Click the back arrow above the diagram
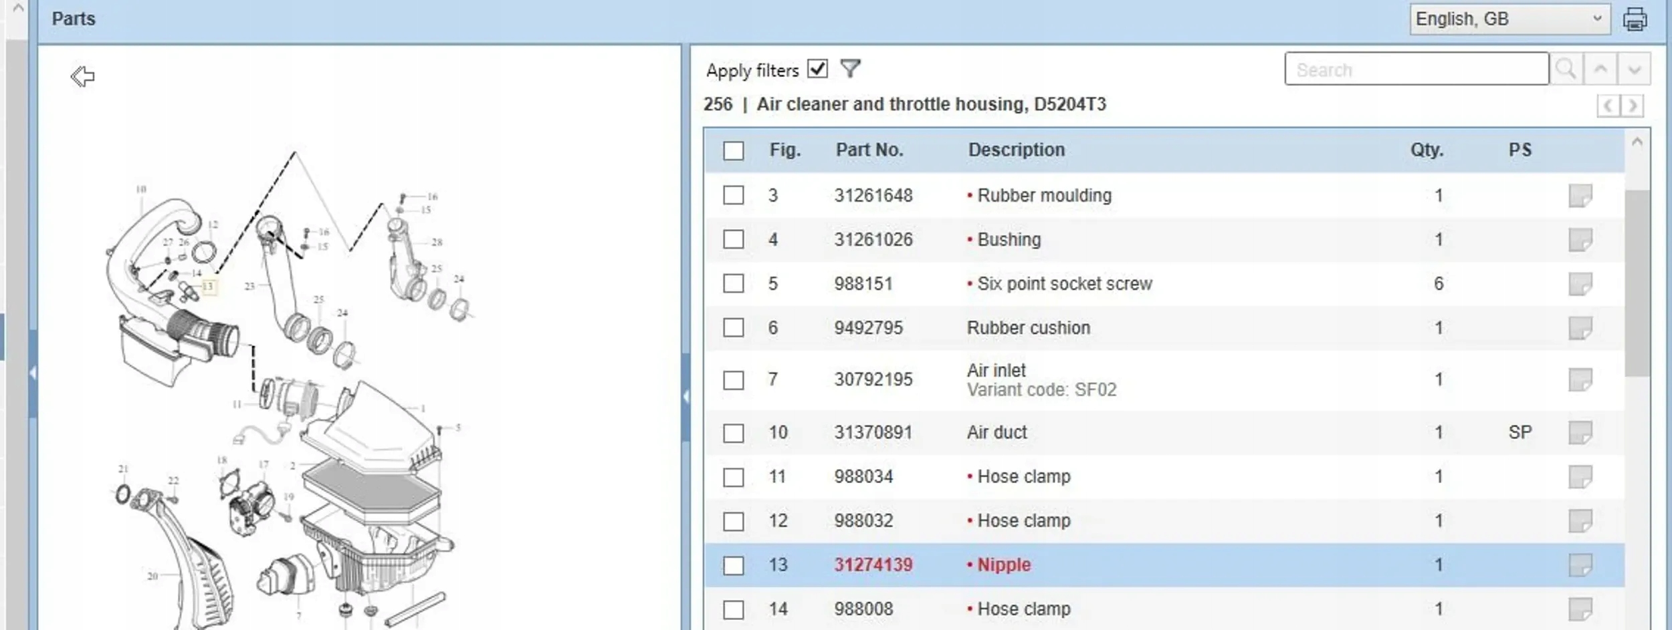Screen dimensions: 1672x630 click(82, 77)
